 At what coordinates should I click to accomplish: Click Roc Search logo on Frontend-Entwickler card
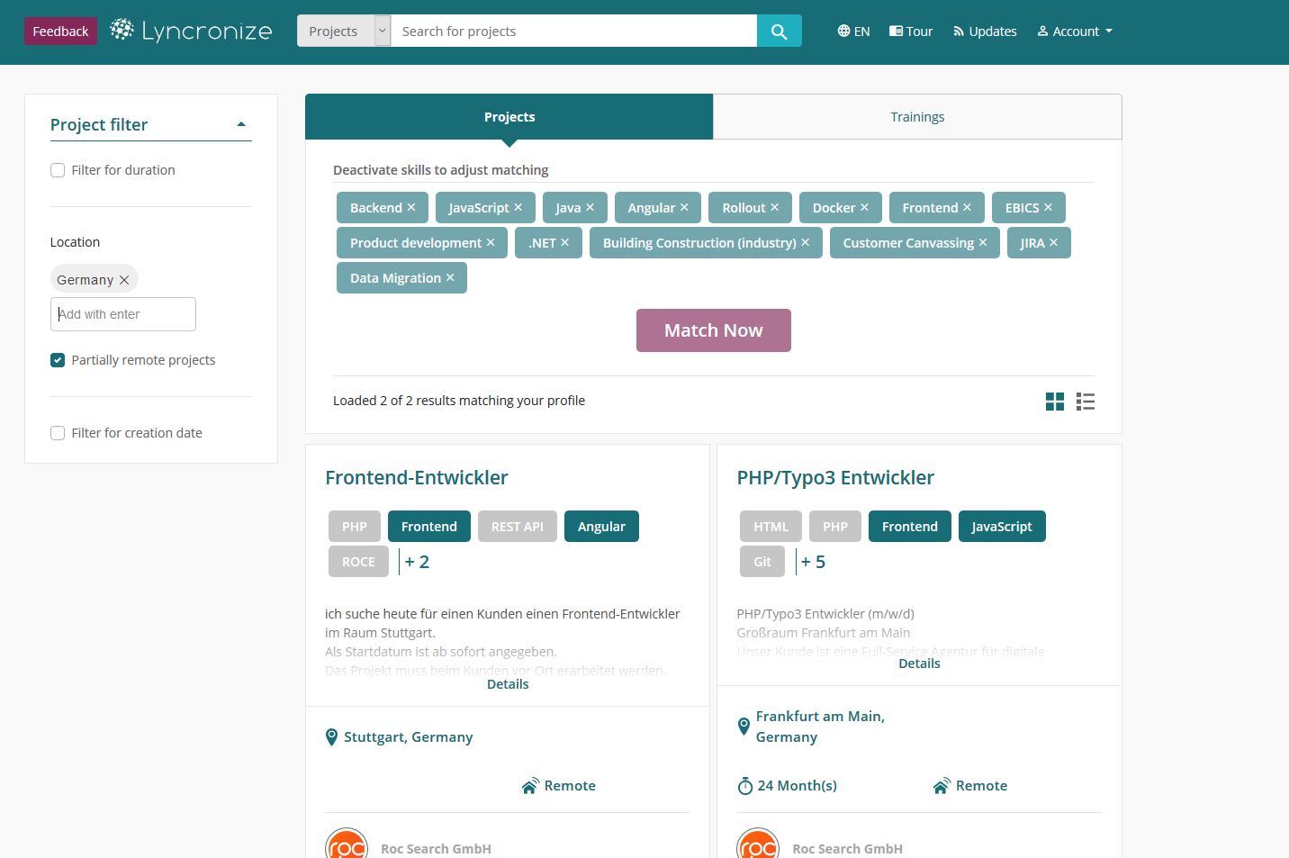[x=347, y=845]
